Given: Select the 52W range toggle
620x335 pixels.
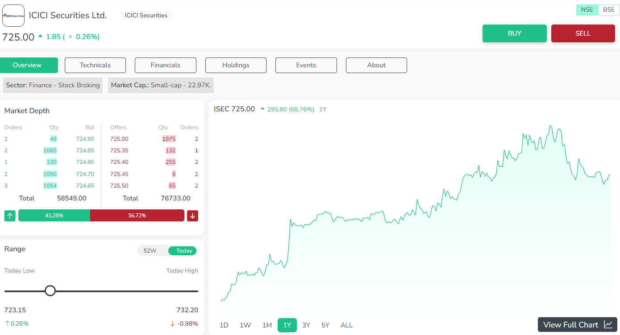Looking at the screenshot, I should [x=150, y=251].
